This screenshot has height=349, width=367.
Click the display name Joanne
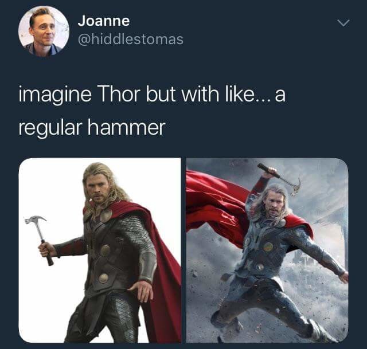104,21
